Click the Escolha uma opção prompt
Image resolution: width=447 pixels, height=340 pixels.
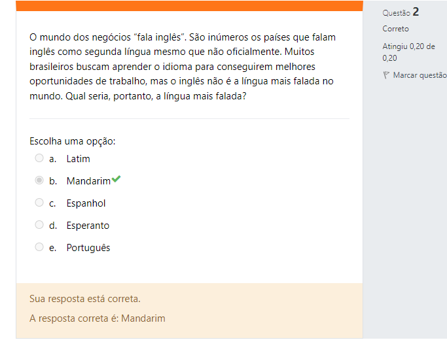(73, 141)
